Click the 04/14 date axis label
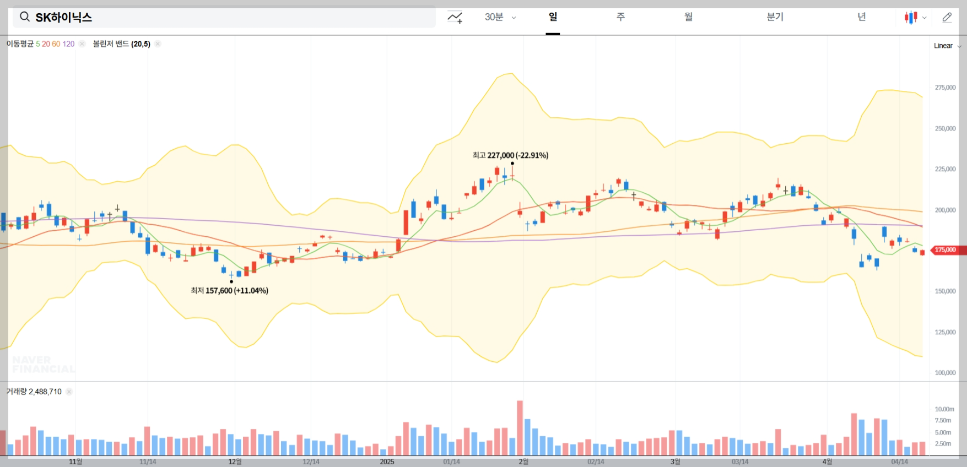Image resolution: width=967 pixels, height=467 pixels. pyautogui.click(x=899, y=461)
